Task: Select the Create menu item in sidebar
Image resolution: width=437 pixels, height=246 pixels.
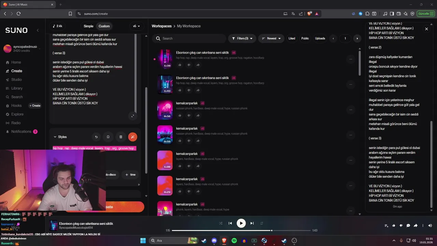Action: [14, 71]
